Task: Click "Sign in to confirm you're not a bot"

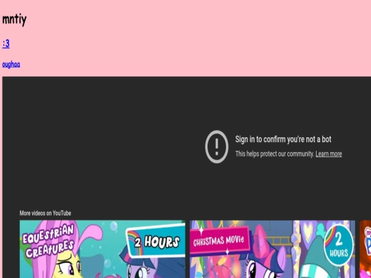Action: tap(283, 139)
